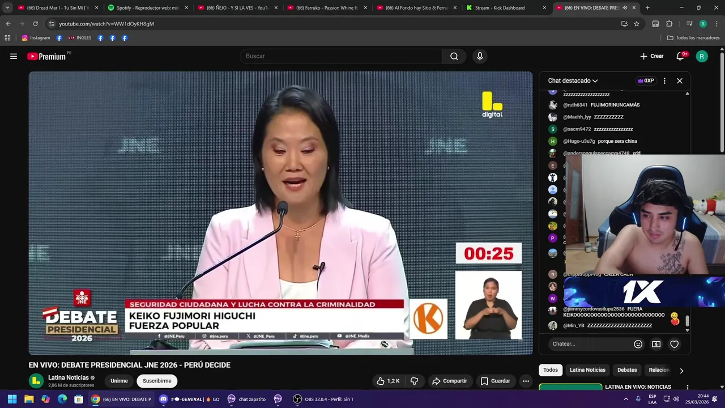The height and width of the screenshot is (408, 725).
Task: Close the live chat panel
Action: pos(680,80)
